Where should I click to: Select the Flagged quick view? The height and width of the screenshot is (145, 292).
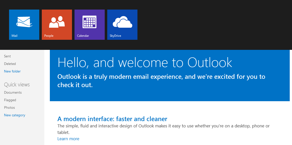[x=10, y=100]
